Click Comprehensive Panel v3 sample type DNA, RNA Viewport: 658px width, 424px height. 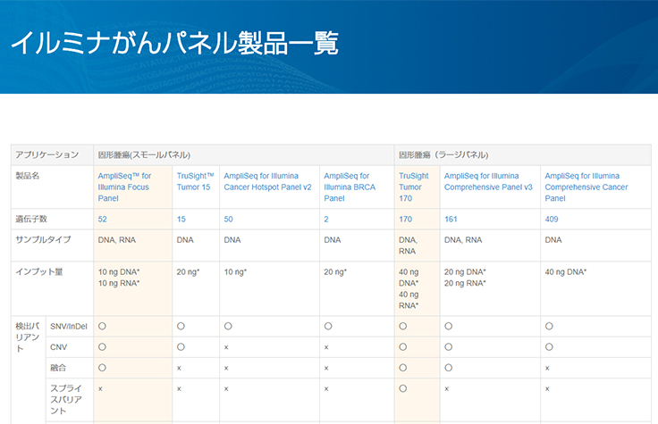click(463, 239)
